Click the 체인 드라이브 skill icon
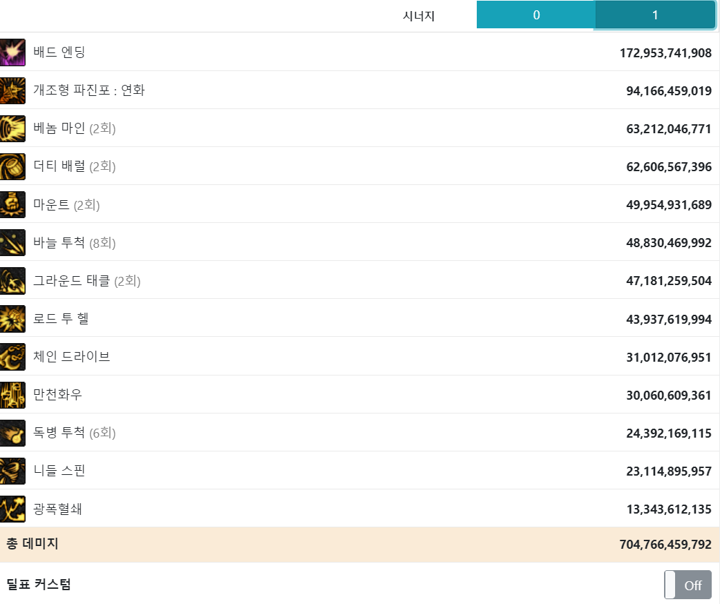 [12, 357]
